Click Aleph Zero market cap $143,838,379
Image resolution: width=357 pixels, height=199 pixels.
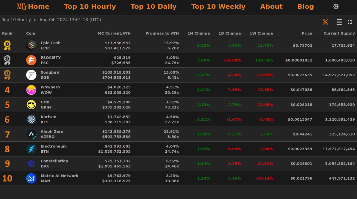pyautogui.click(x=116, y=131)
